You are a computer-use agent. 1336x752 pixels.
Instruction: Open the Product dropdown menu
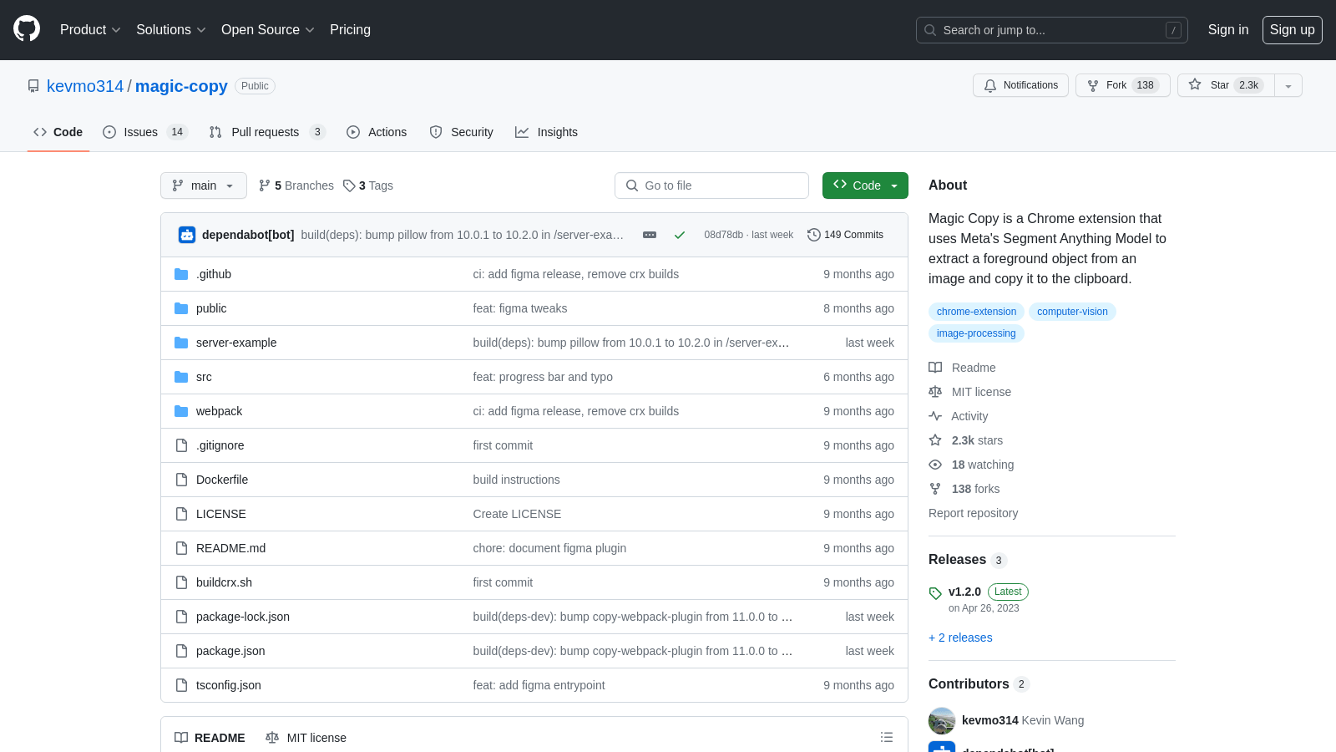click(x=90, y=29)
